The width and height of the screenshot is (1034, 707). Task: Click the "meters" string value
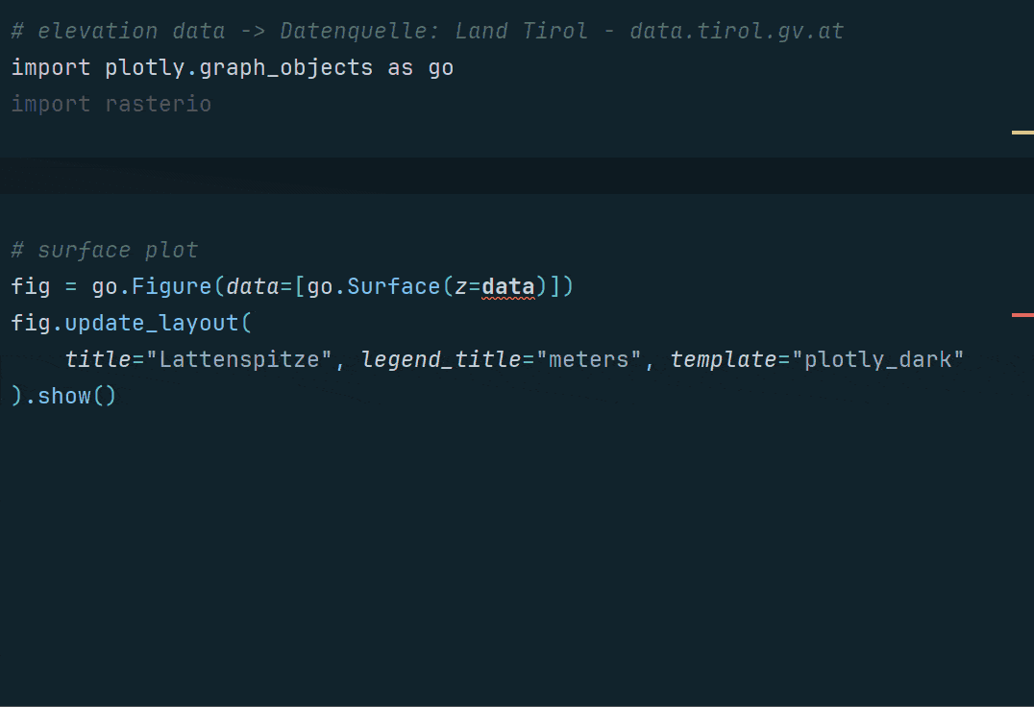pos(588,359)
